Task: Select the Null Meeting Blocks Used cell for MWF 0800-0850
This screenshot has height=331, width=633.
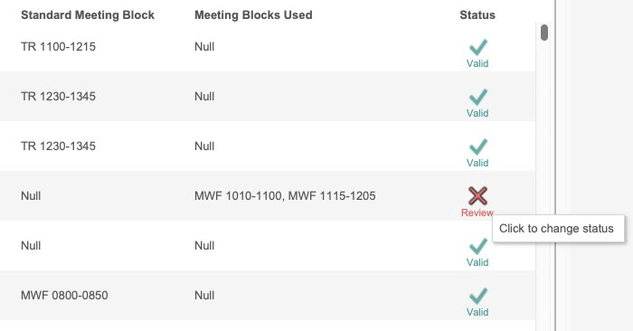Action: coord(204,296)
